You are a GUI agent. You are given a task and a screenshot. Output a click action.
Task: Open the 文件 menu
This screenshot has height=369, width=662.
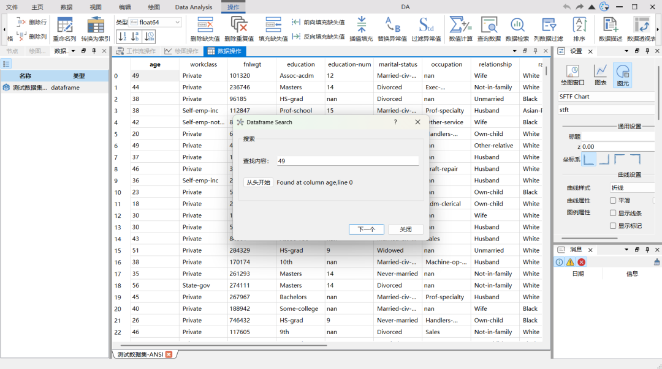click(12, 7)
